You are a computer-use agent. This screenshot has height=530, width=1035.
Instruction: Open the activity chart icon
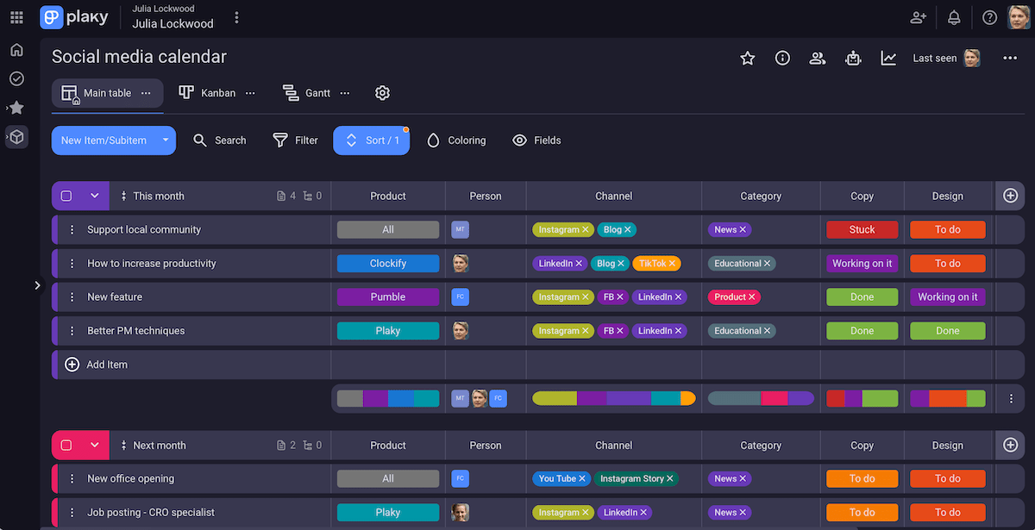(x=888, y=58)
